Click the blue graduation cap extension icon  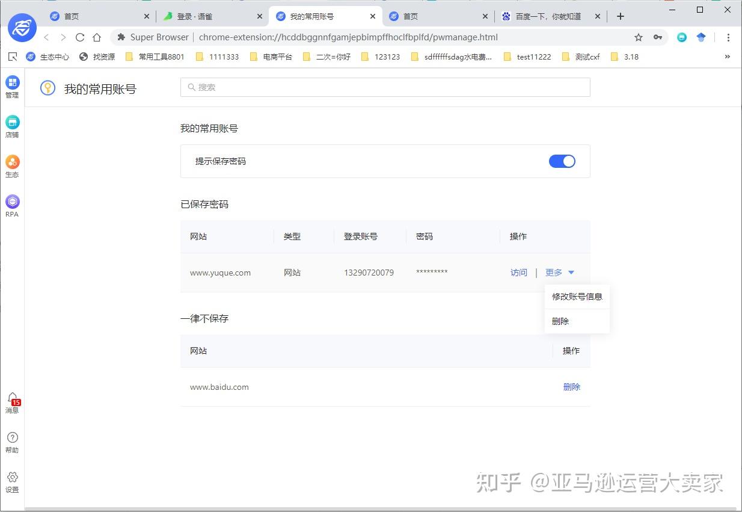tap(701, 37)
